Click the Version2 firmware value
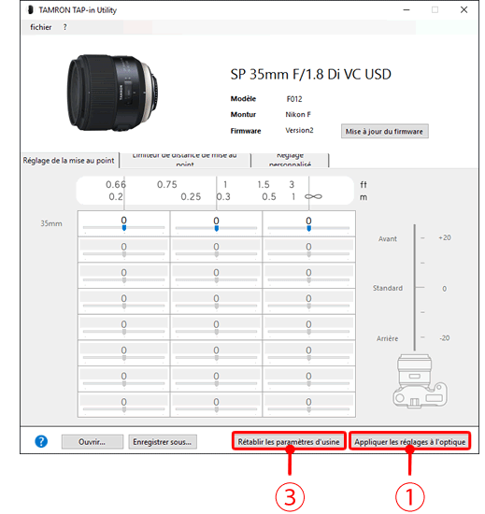This screenshot has width=485, height=514. pyautogui.click(x=299, y=130)
